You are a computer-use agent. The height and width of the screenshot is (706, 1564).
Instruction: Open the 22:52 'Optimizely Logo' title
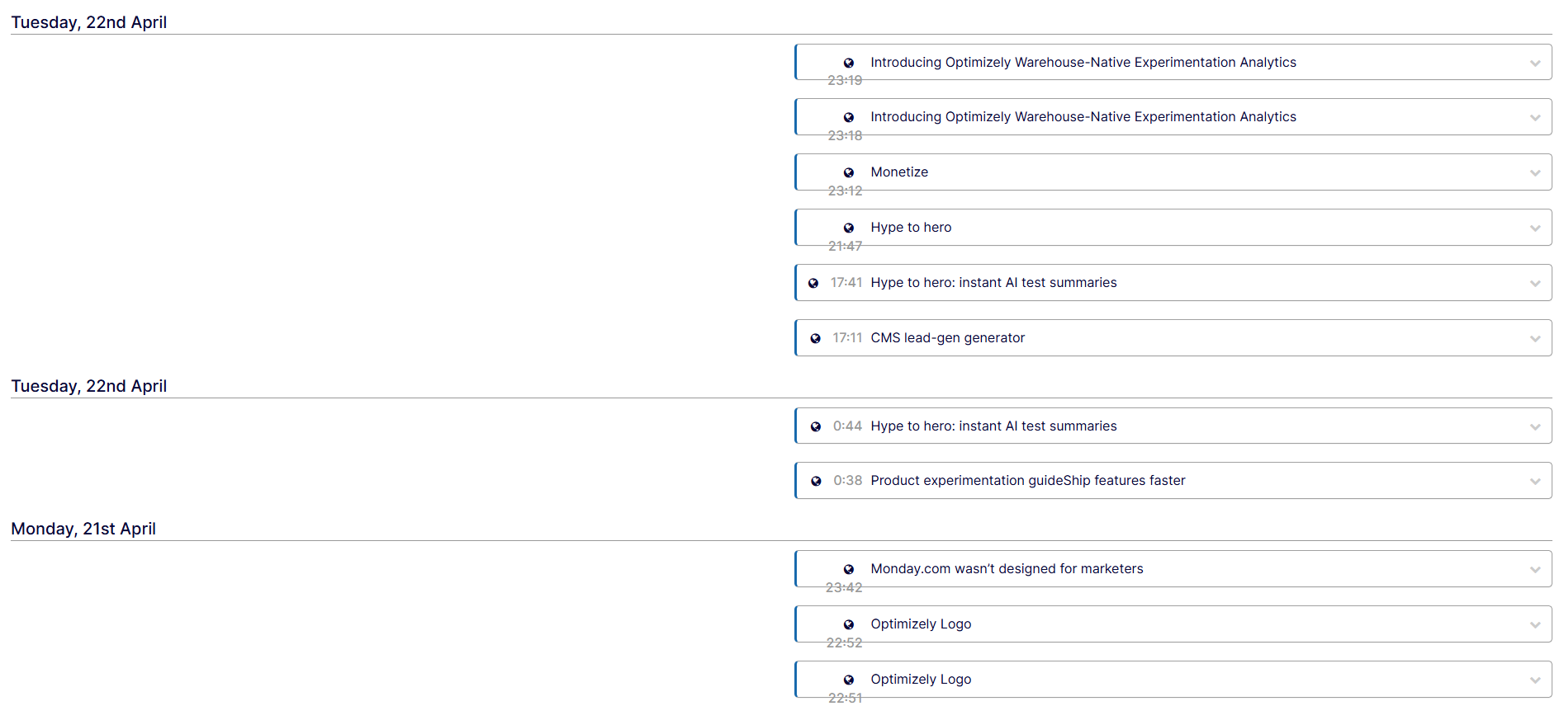921,624
